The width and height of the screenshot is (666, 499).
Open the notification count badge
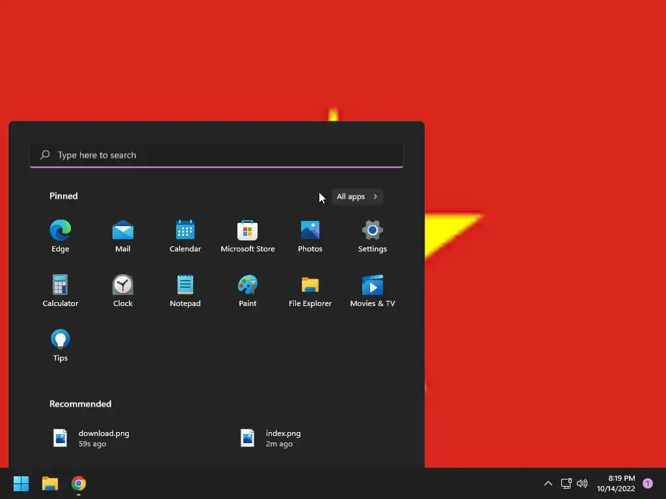pyautogui.click(x=648, y=483)
